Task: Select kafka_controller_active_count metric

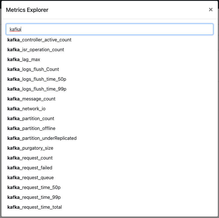Action: pyautogui.click(x=39, y=40)
